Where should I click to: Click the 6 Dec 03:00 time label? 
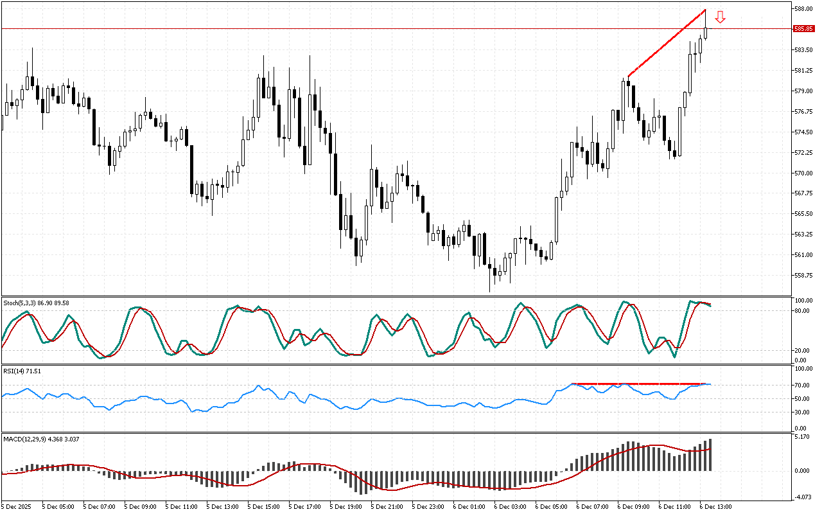511,506
